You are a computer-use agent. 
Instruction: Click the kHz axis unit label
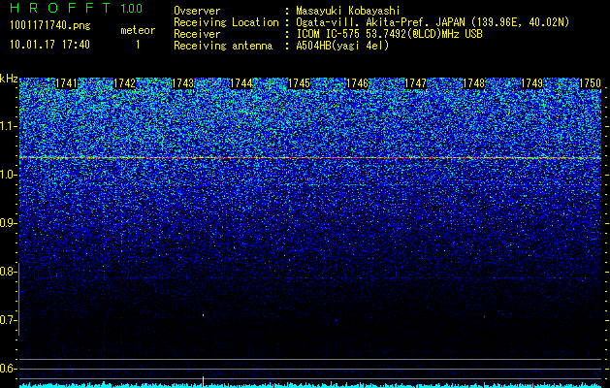click(x=9, y=79)
